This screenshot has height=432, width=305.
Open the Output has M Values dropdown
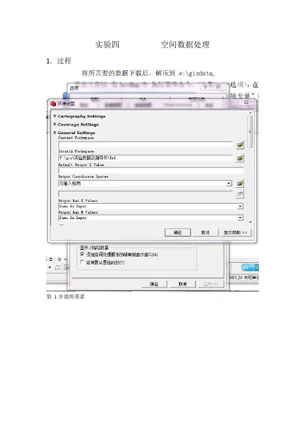(x=240, y=218)
